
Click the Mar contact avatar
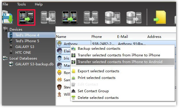pyautogui.click(x=59, y=65)
